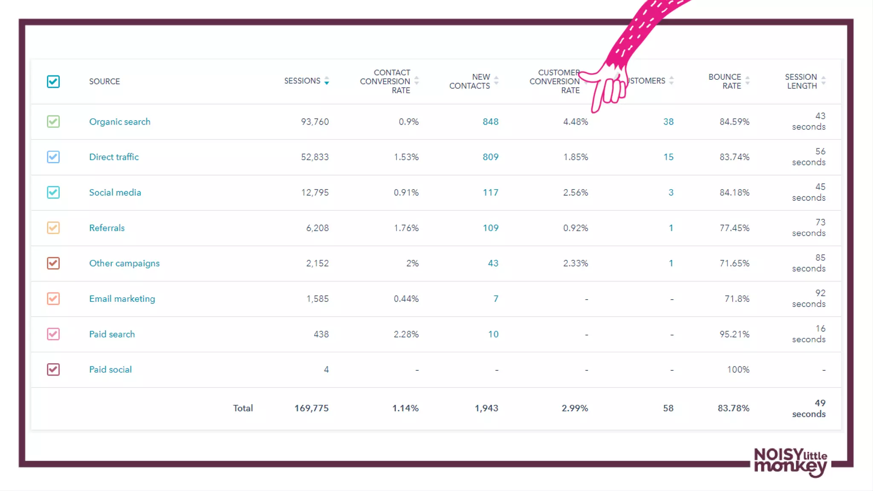Uncheck the Email marketing checkbox
Viewport: 873px width, 491px height.
coord(53,298)
